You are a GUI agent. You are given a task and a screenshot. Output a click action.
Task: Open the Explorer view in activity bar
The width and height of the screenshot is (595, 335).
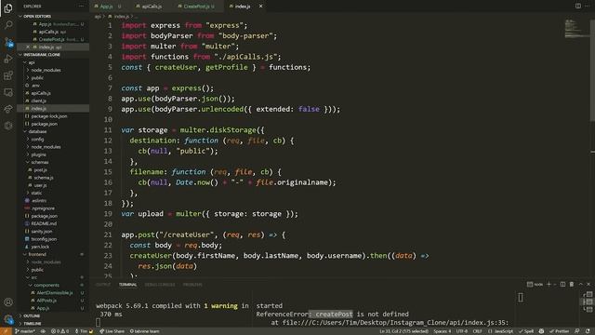click(x=8, y=8)
